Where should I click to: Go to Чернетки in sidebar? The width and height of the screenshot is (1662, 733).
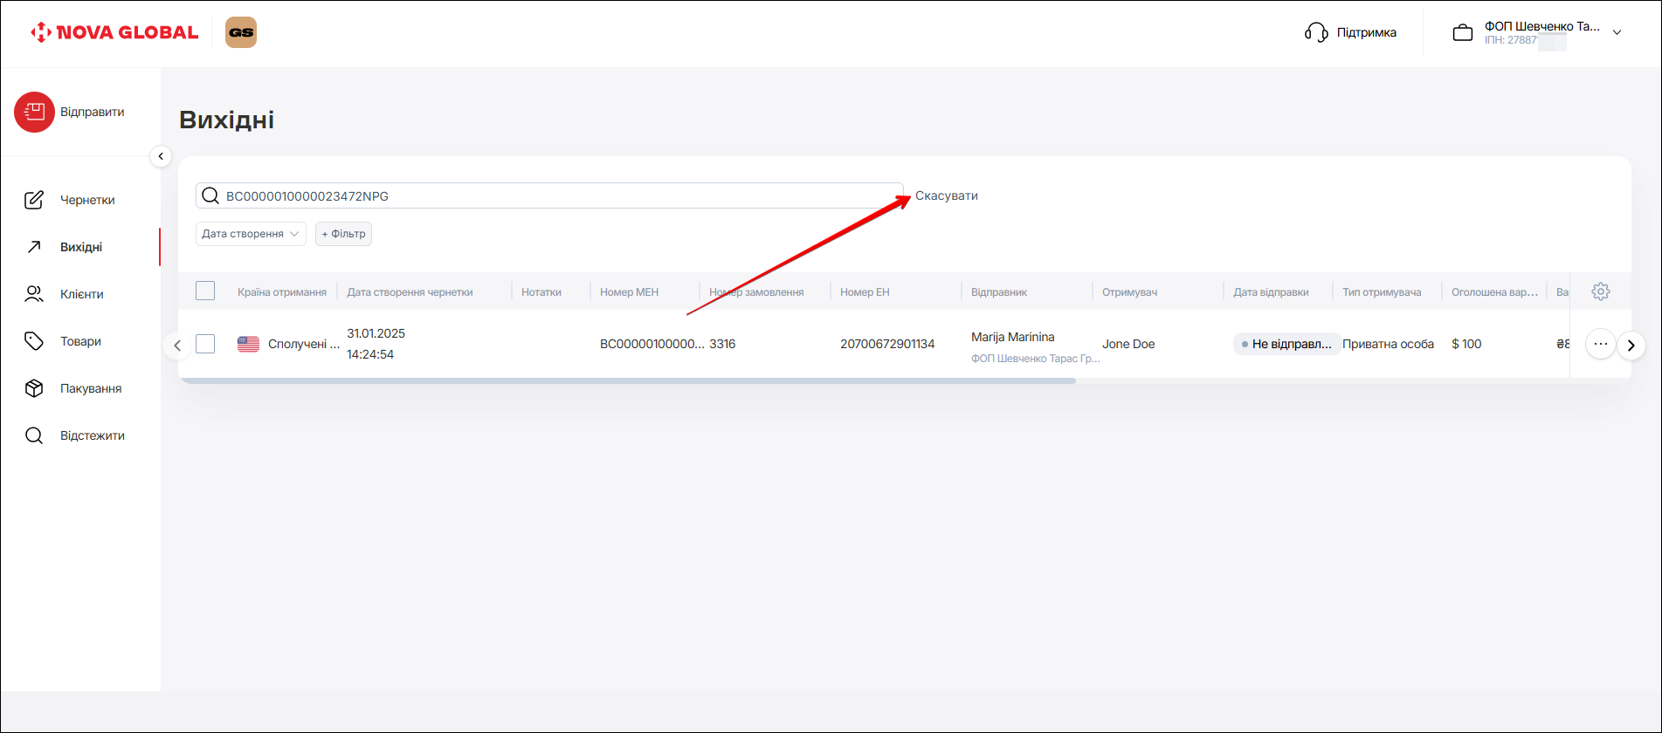(x=86, y=200)
